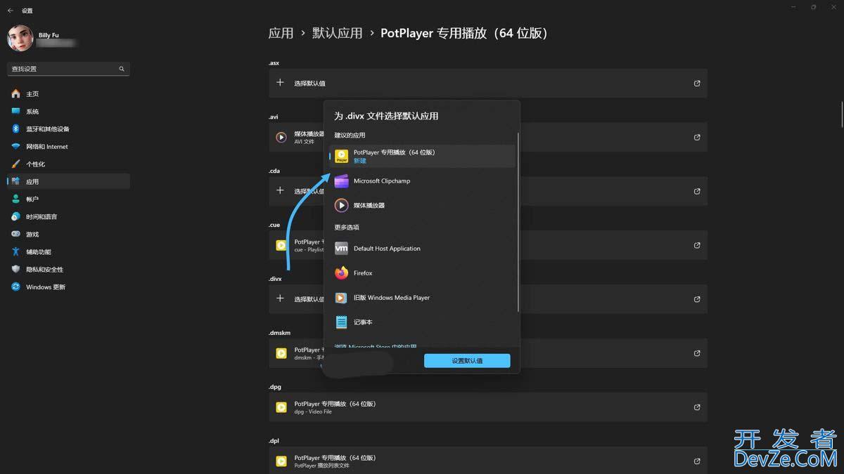Click the external-link icon in the .divx row
Screen dimensions: 844x474
pyautogui.click(x=697, y=299)
